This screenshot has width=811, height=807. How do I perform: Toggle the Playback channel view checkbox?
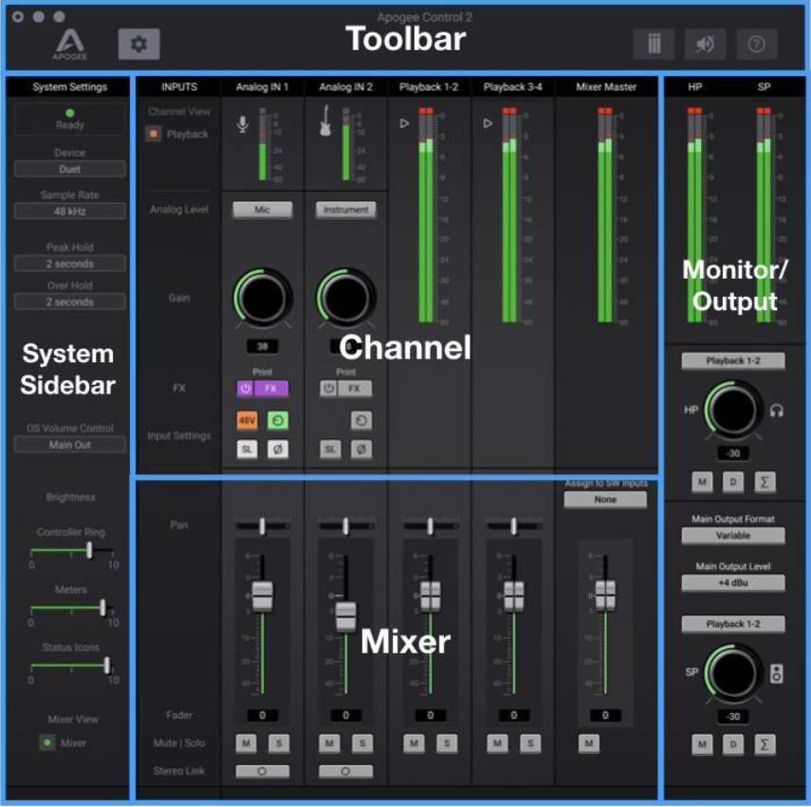pos(153,135)
